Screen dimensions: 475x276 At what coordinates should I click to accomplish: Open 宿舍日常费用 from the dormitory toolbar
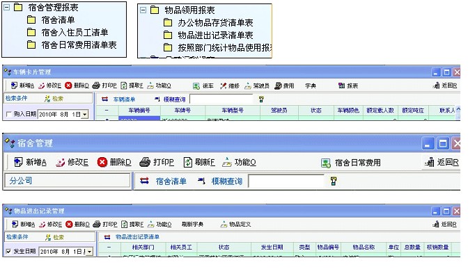tap(351, 163)
